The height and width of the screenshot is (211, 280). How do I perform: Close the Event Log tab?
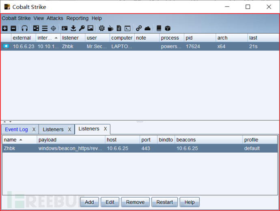coord(34,129)
